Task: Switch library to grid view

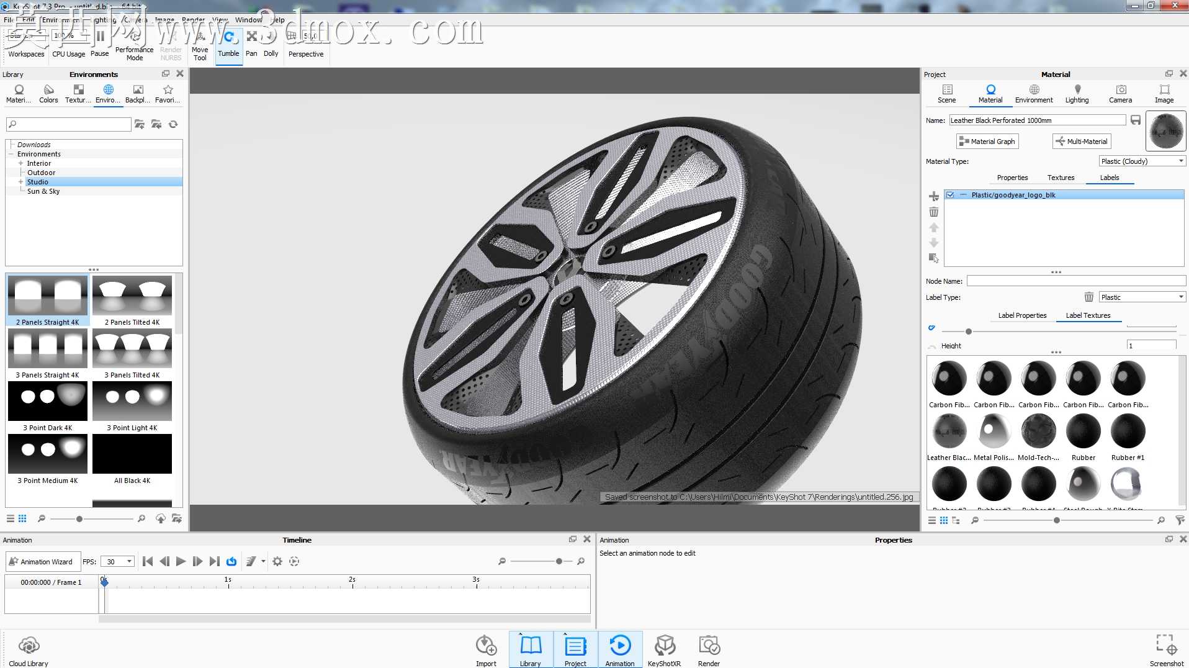Action: click(22, 518)
